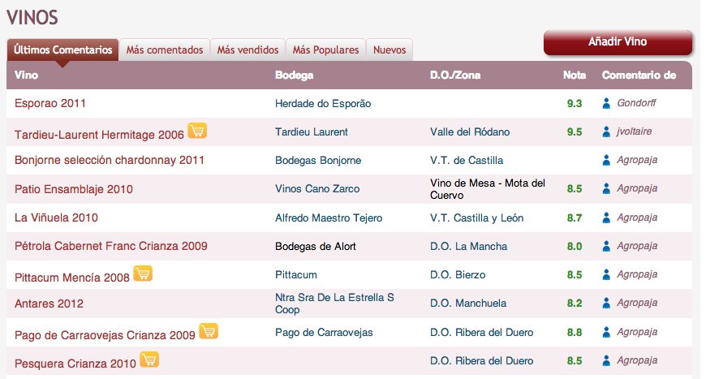Open Pesquera Crianza 2010 wine link
The height and width of the screenshot is (379, 706).
pos(75,364)
